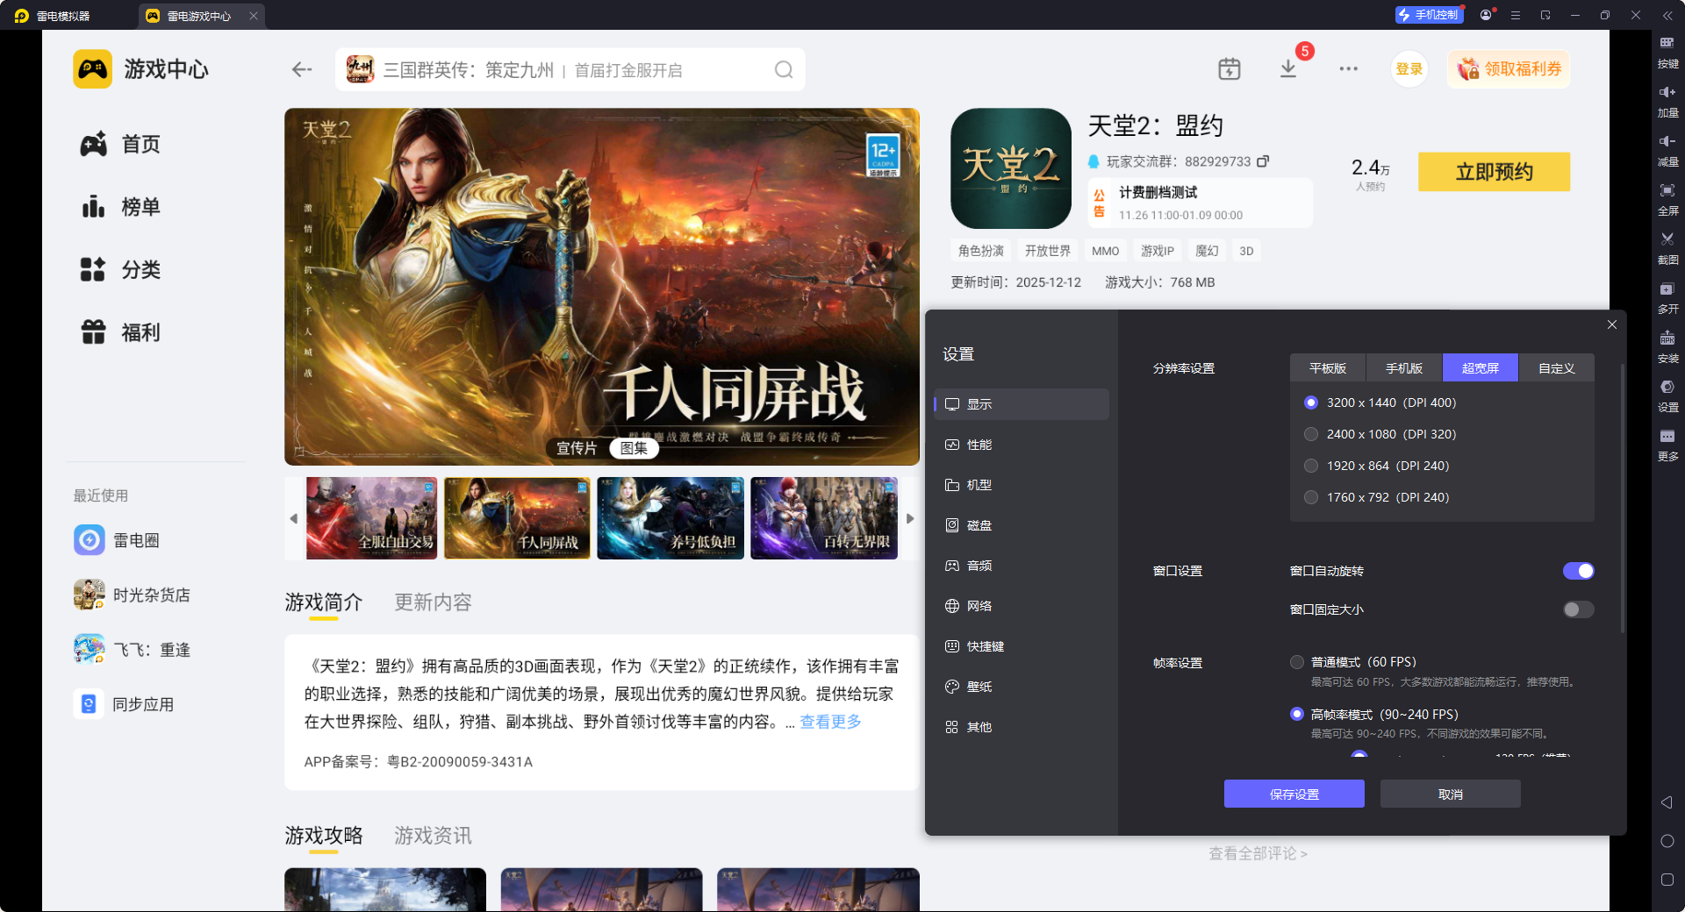Select the 全服自由交易 thumbnail
Screen dimensions: 1685x912
click(371, 518)
